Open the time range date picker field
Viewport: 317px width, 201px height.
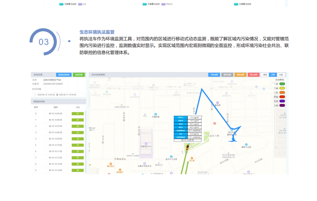(58, 94)
